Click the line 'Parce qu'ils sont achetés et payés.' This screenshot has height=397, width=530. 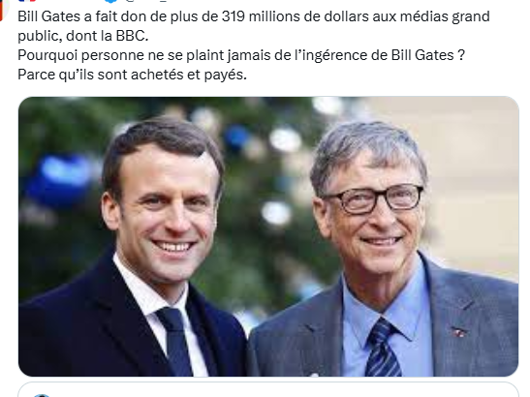click(132, 75)
